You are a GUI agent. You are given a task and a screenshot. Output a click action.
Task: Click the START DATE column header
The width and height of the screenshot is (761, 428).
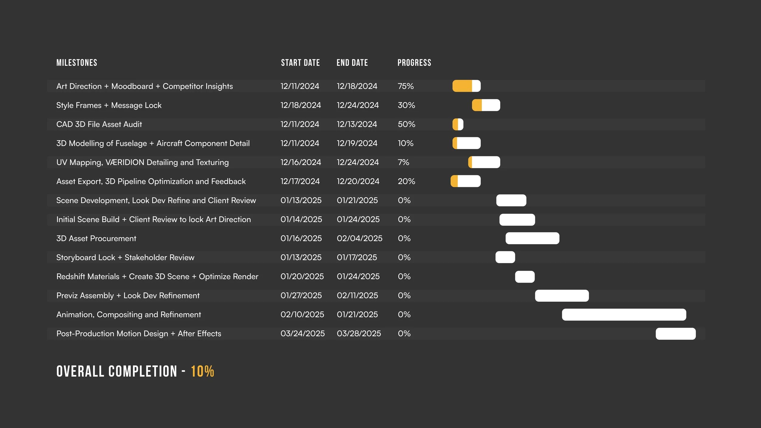300,63
